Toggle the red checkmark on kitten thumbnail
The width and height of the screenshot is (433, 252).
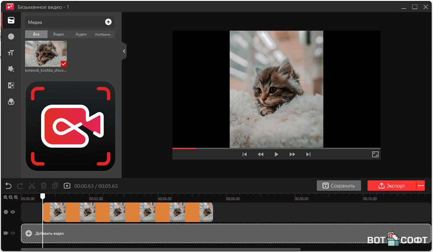(64, 64)
